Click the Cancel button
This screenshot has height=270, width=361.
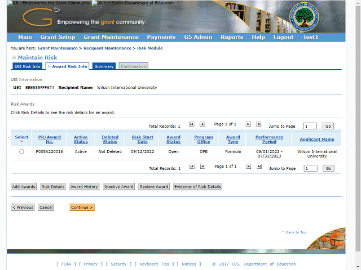pyautogui.click(x=46, y=208)
